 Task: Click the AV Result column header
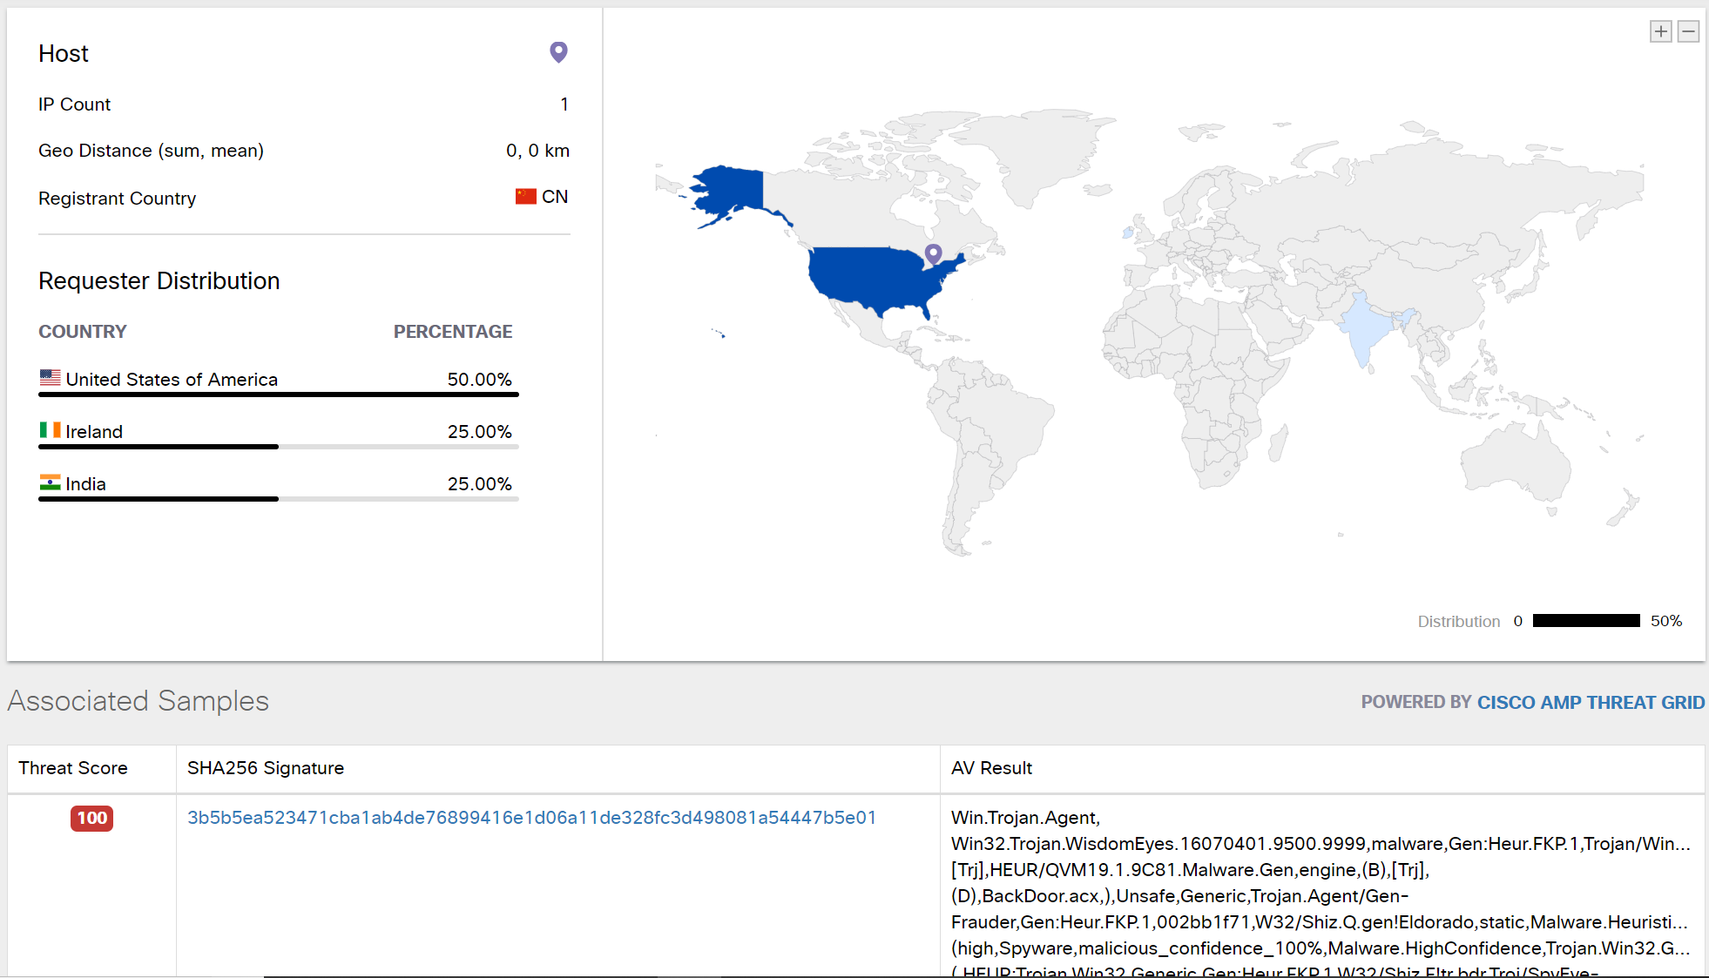click(991, 768)
